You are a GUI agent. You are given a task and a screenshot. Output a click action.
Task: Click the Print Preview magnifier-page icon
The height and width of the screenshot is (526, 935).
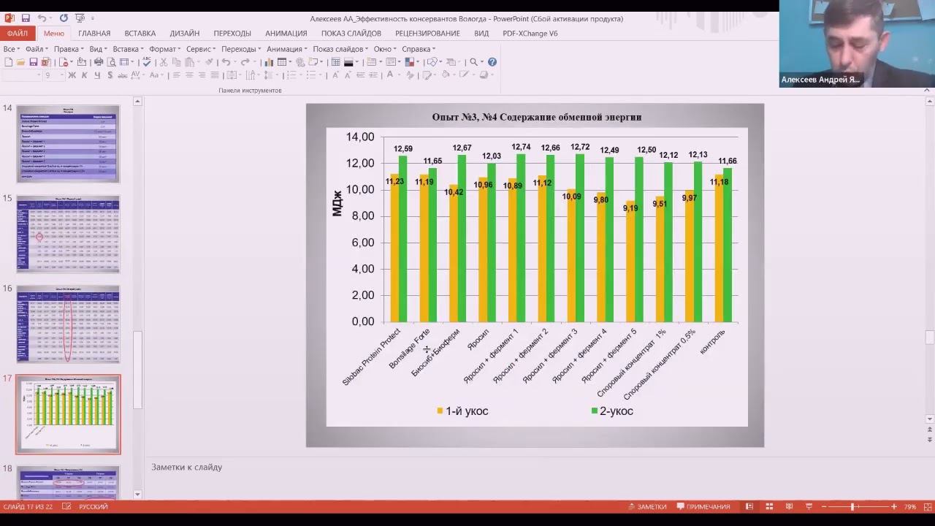coord(112,62)
